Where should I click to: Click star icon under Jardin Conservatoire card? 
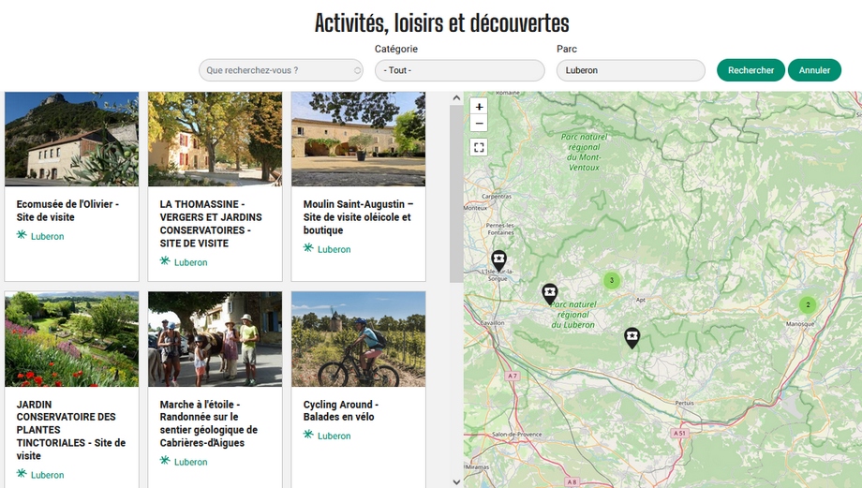pyautogui.click(x=22, y=473)
